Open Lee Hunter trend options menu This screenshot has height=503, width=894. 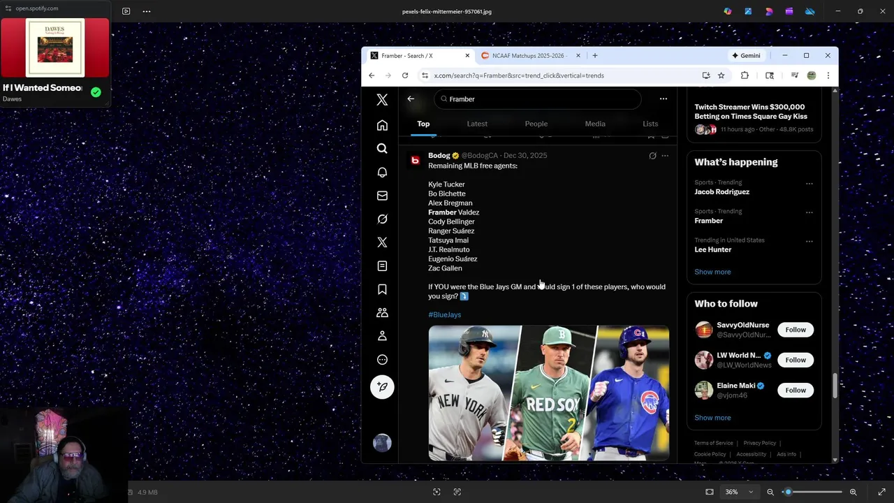pos(809,242)
